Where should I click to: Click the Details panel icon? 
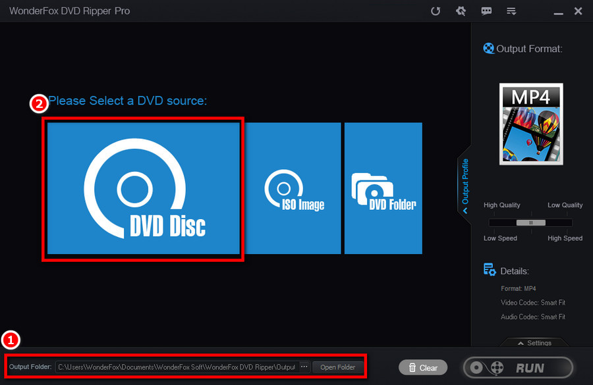(490, 270)
